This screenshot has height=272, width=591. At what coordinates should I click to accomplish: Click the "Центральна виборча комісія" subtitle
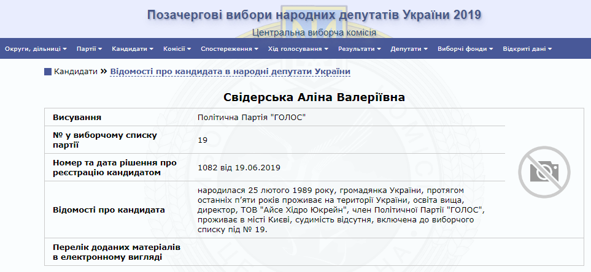click(314, 32)
